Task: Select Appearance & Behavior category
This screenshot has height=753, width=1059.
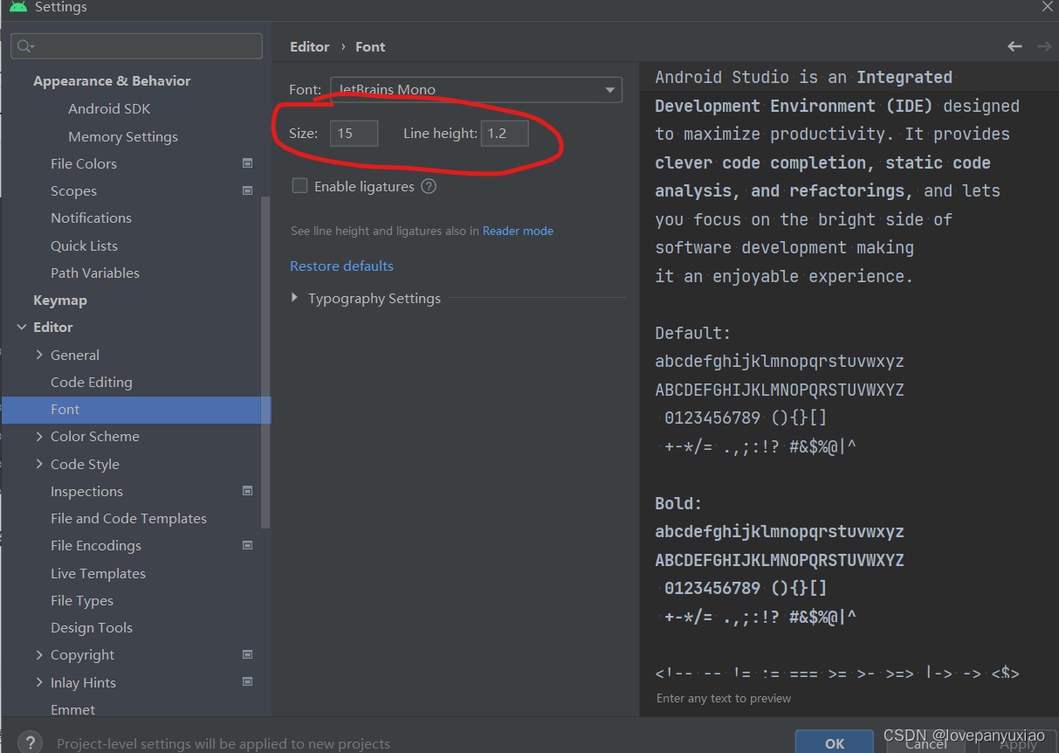Action: click(x=112, y=80)
